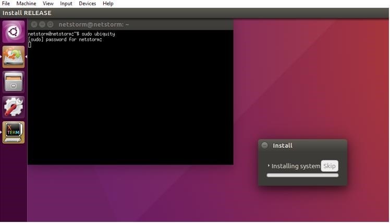Open the Ubiquity installer launcher icon

point(14,57)
